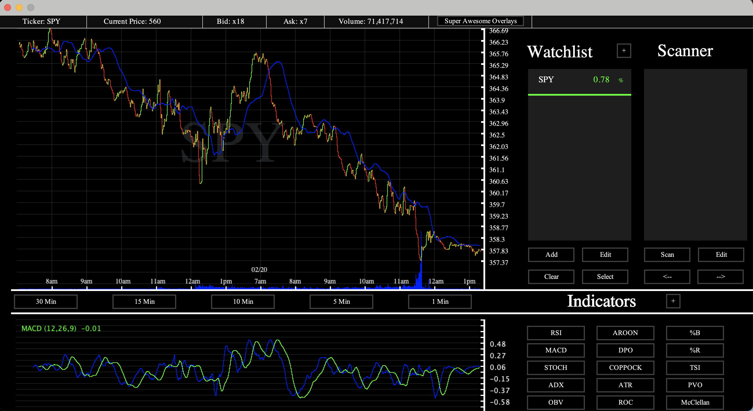Select SPY row in the watchlist

[x=579, y=80]
